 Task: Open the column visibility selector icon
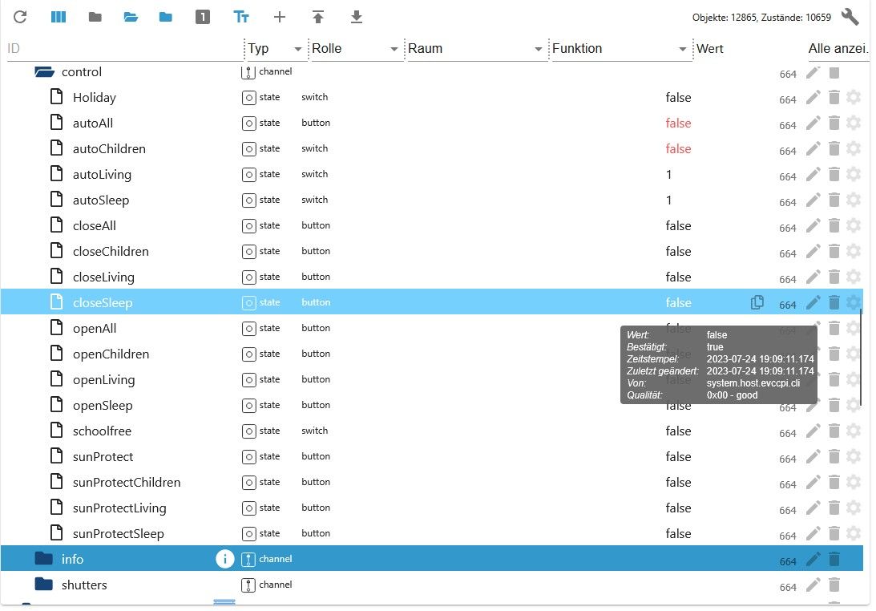tap(59, 17)
